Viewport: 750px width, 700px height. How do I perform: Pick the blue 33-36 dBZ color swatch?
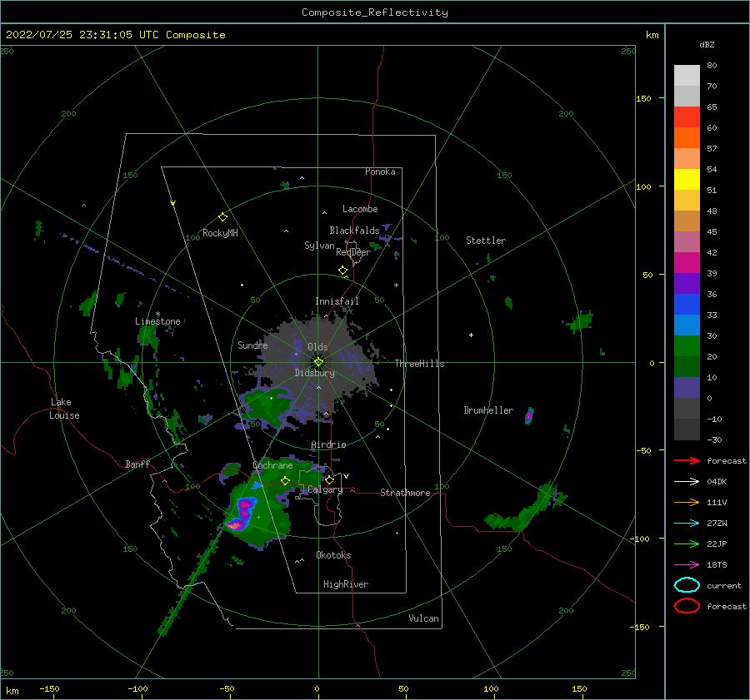[687, 305]
